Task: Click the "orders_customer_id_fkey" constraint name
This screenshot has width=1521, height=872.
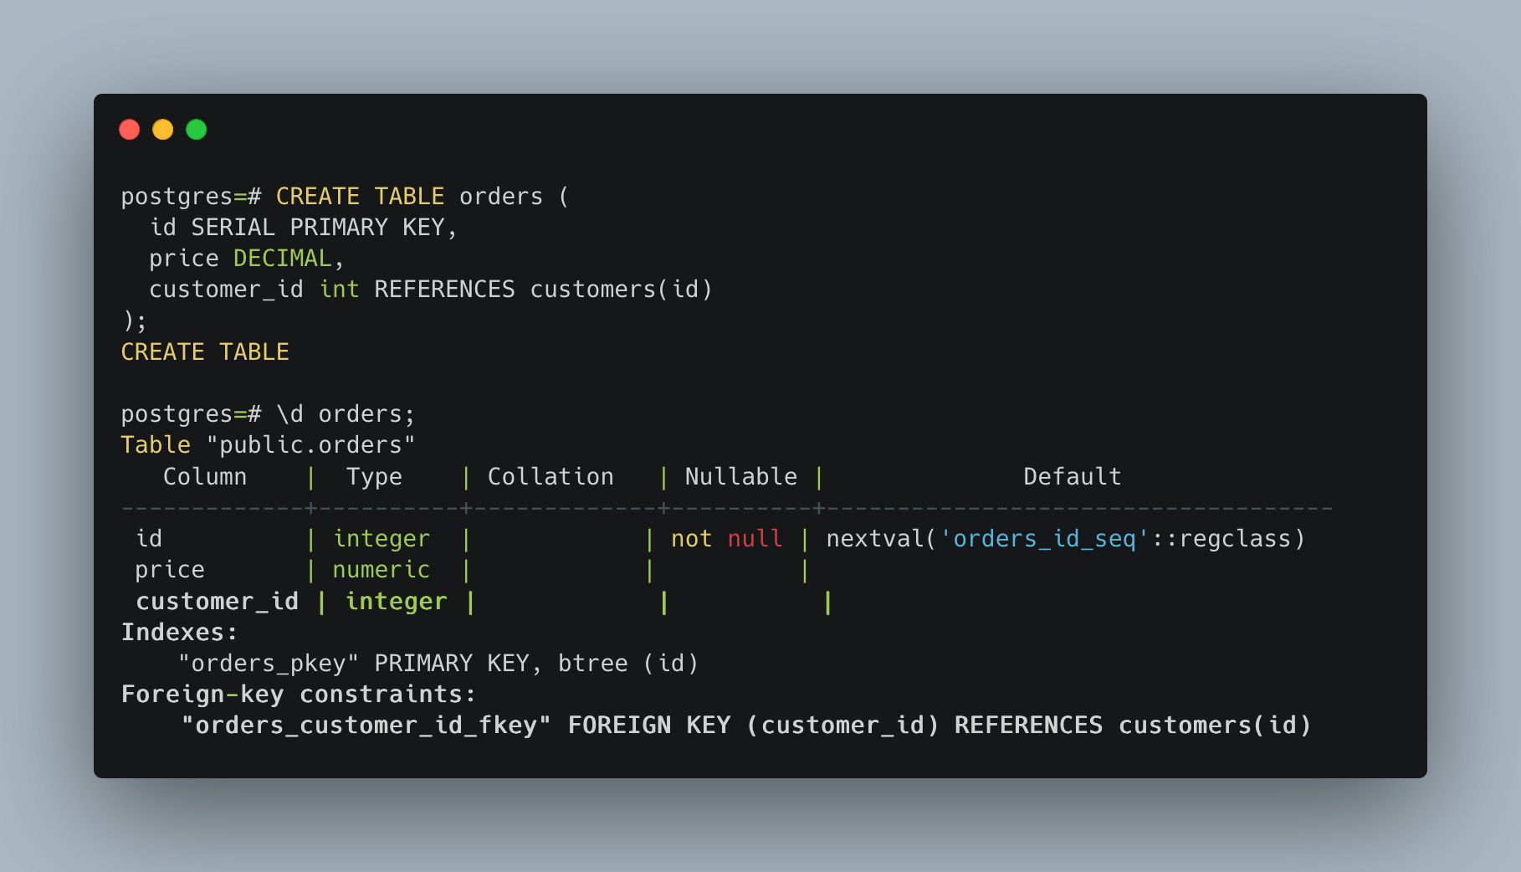Action: 366,726
